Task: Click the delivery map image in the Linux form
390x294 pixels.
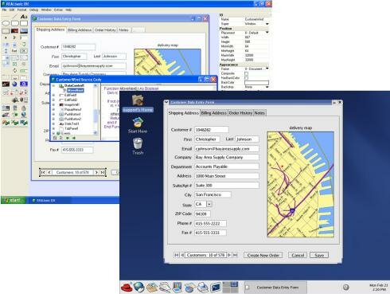Action: click(x=300, y=184)
